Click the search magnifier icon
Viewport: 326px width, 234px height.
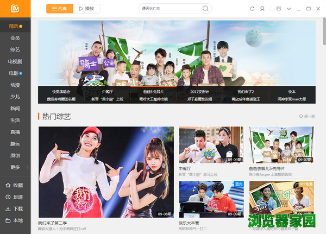click(205, 9)
